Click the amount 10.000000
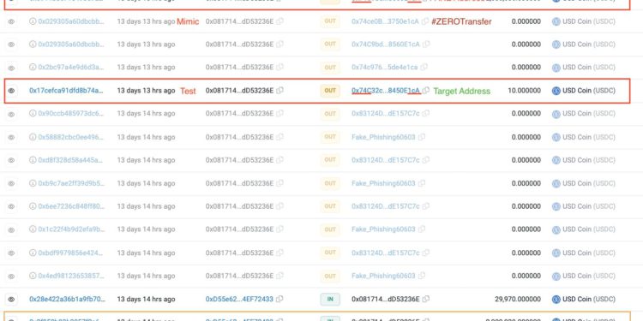 (x=524, y=91)
